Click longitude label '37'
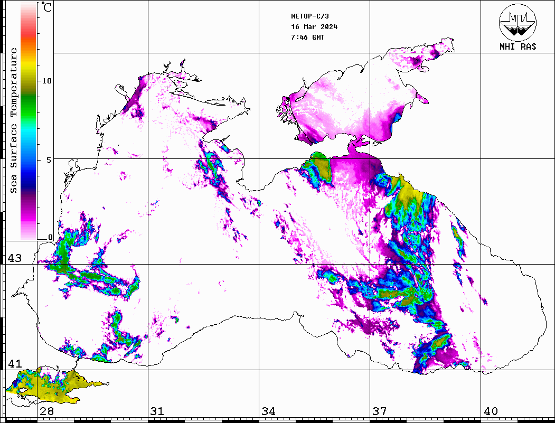The height and width of the screenshot is (423, 555). [380, 411]
